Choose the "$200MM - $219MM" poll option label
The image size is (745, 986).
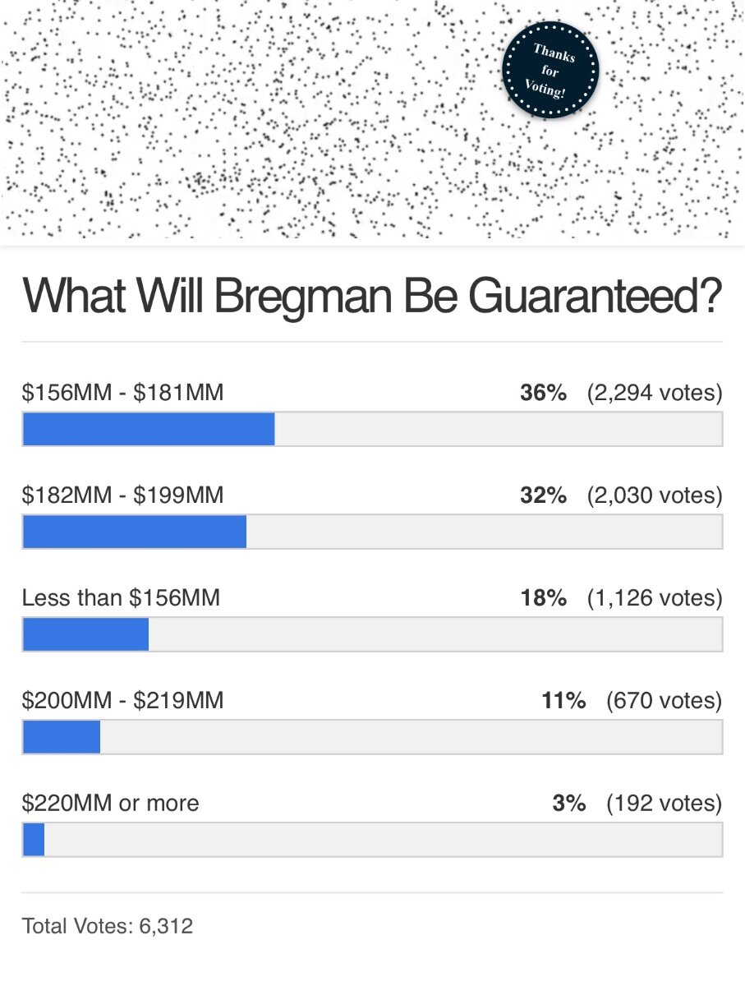click(x=122, y=700)
